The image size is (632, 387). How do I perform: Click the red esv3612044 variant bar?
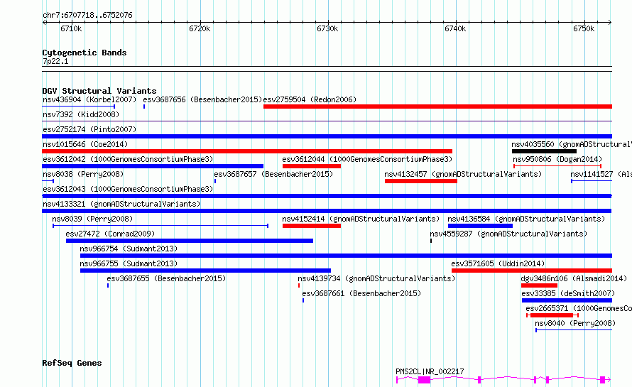pos(312,166)
